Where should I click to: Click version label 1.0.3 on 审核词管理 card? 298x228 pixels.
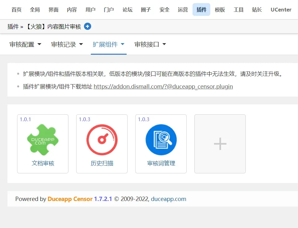tap(143, 119)
